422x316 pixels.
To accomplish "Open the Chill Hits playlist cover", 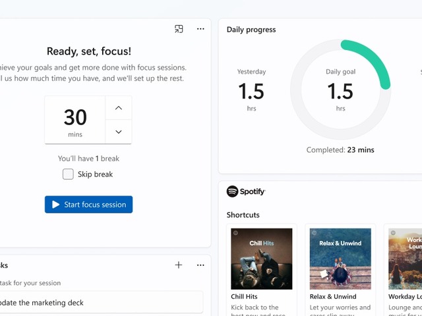I will coord(261,259).
